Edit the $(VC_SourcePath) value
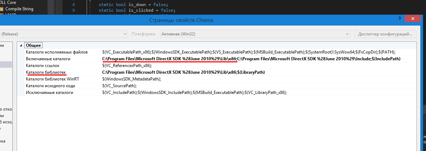426x151 pixels. click(119, 86)
